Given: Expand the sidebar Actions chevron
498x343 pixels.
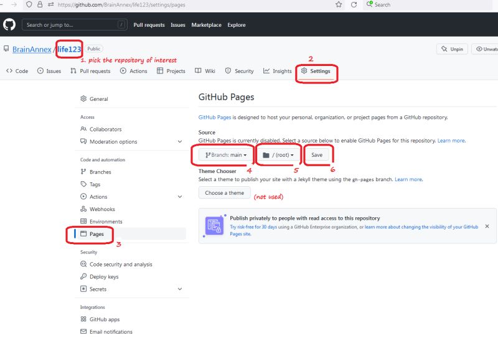Looking at the screenshot, I should click(180, 197).
